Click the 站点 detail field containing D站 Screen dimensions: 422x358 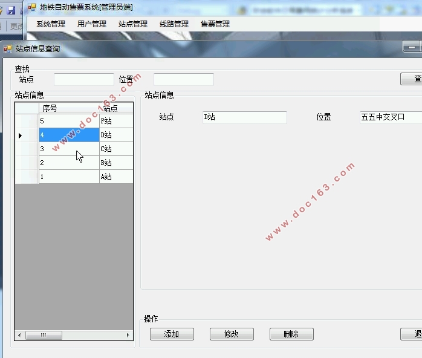coord(245,117)
